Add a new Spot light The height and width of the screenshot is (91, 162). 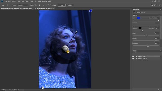coord(36,5)
